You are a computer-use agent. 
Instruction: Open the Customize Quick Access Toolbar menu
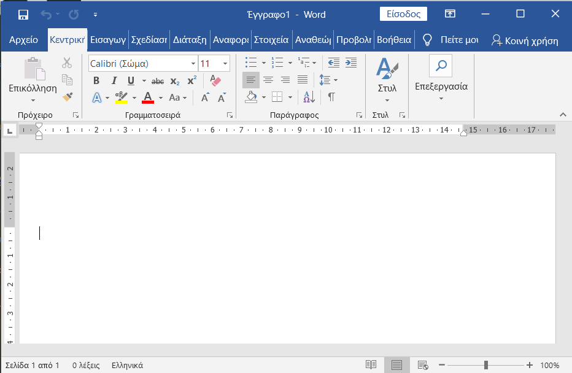(x=95, y=15)
